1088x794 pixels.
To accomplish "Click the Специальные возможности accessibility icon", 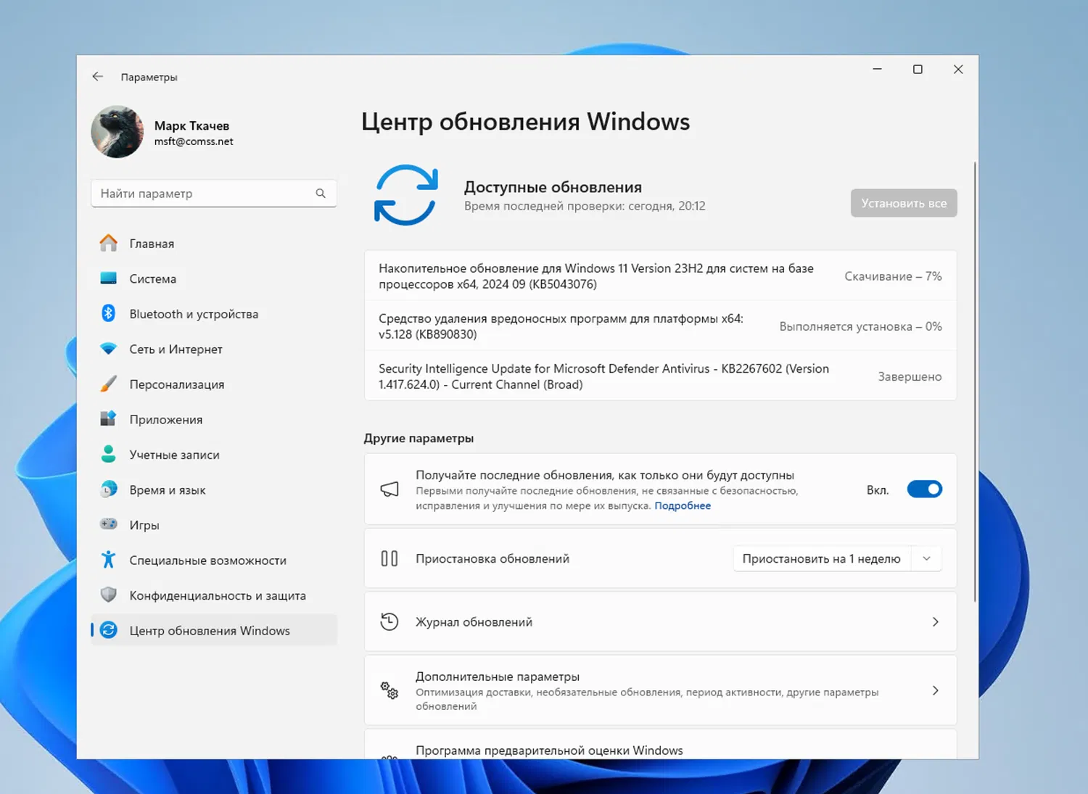I will [109, 560].
